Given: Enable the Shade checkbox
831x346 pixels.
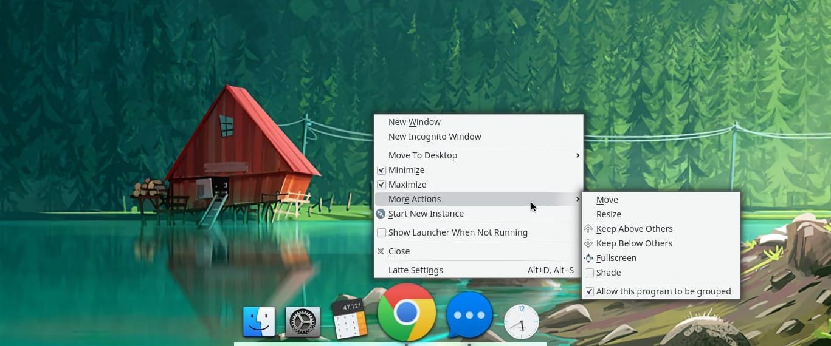Looking at the screenshot, I should [x=589, y=273].
